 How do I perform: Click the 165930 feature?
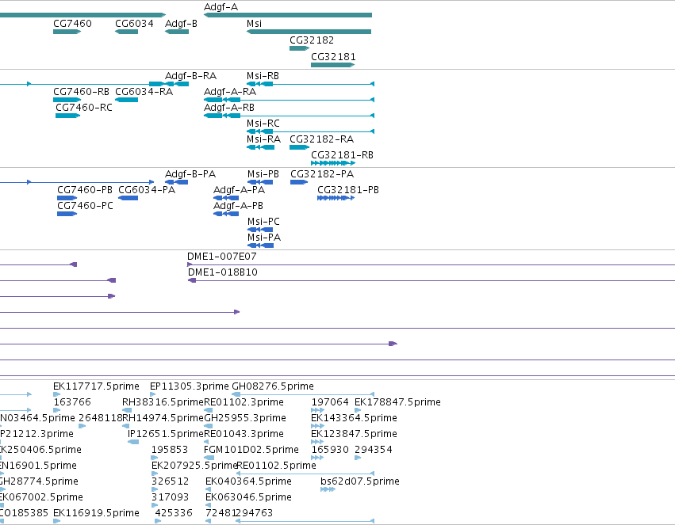click(317, 458)
